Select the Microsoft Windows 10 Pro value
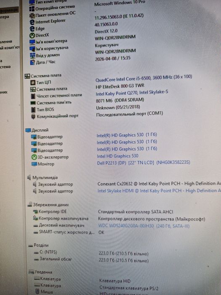221x295 pixels. (120, 3)
